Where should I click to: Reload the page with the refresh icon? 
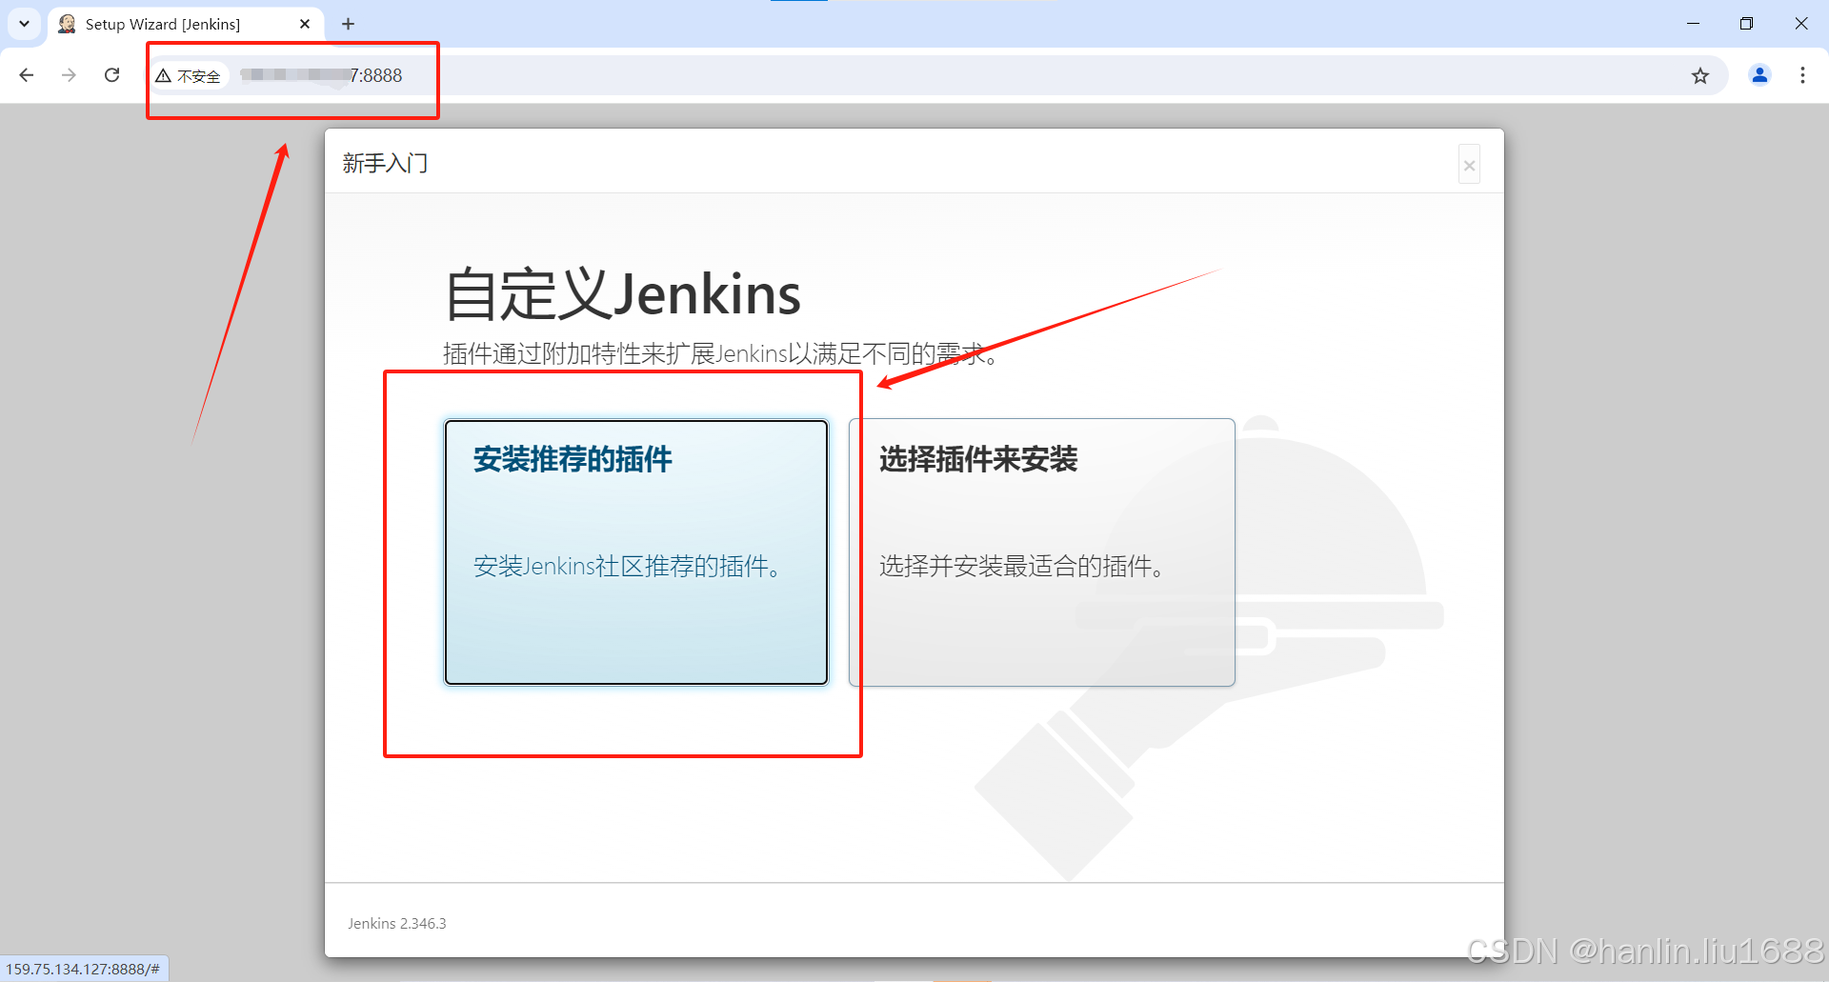(111, 75)
